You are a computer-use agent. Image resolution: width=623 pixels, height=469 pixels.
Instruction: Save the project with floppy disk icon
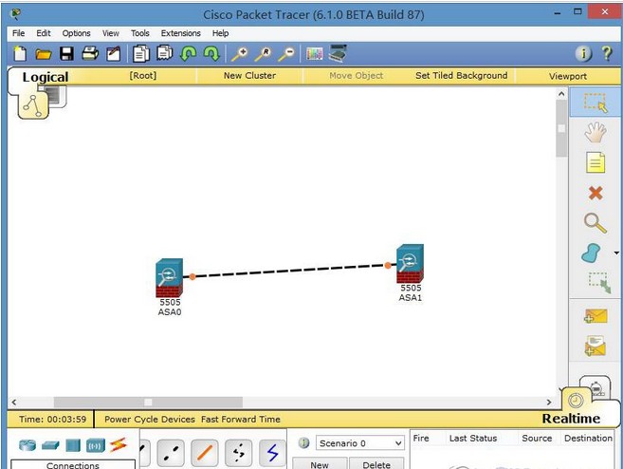(66, 54)
